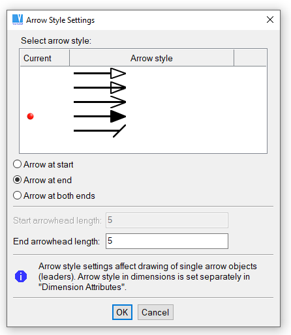The width and height of the screenshot is (291, 335).
Task: Click the Arrow style column header
Action: (x=151, y=58)
